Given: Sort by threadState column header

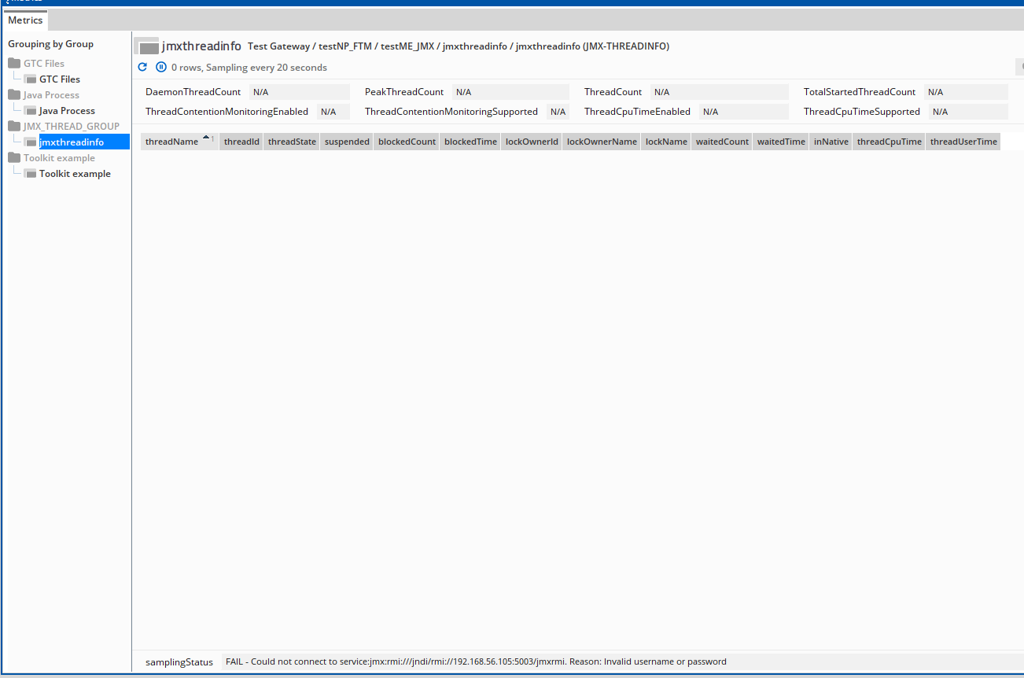Looking at the screenshot, I should click(x=292, y=142).
